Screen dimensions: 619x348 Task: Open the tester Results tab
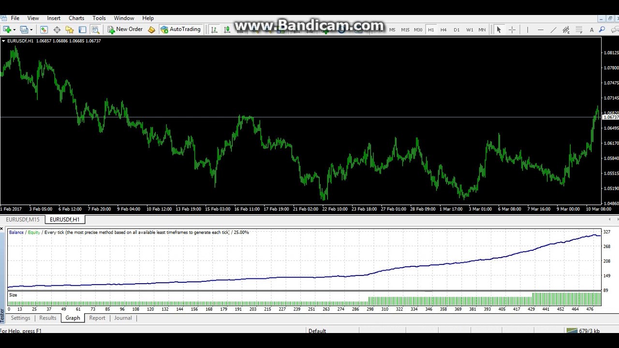[48, 318]
